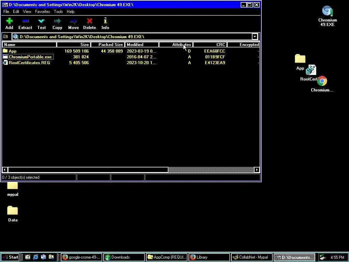Click modified date 2016-04-07
The width and height of the screenshot is (349, 262).
pyautogui.click(x=141, y=57)
